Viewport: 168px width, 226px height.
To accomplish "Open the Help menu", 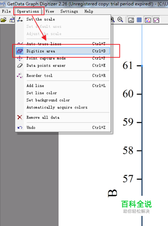I will click(89, 11).
